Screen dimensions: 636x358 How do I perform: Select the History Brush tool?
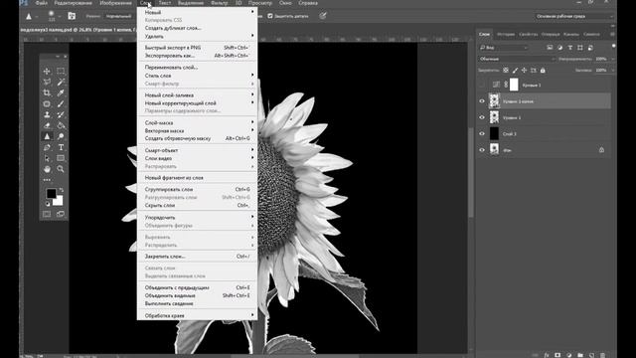click(61, 115)
